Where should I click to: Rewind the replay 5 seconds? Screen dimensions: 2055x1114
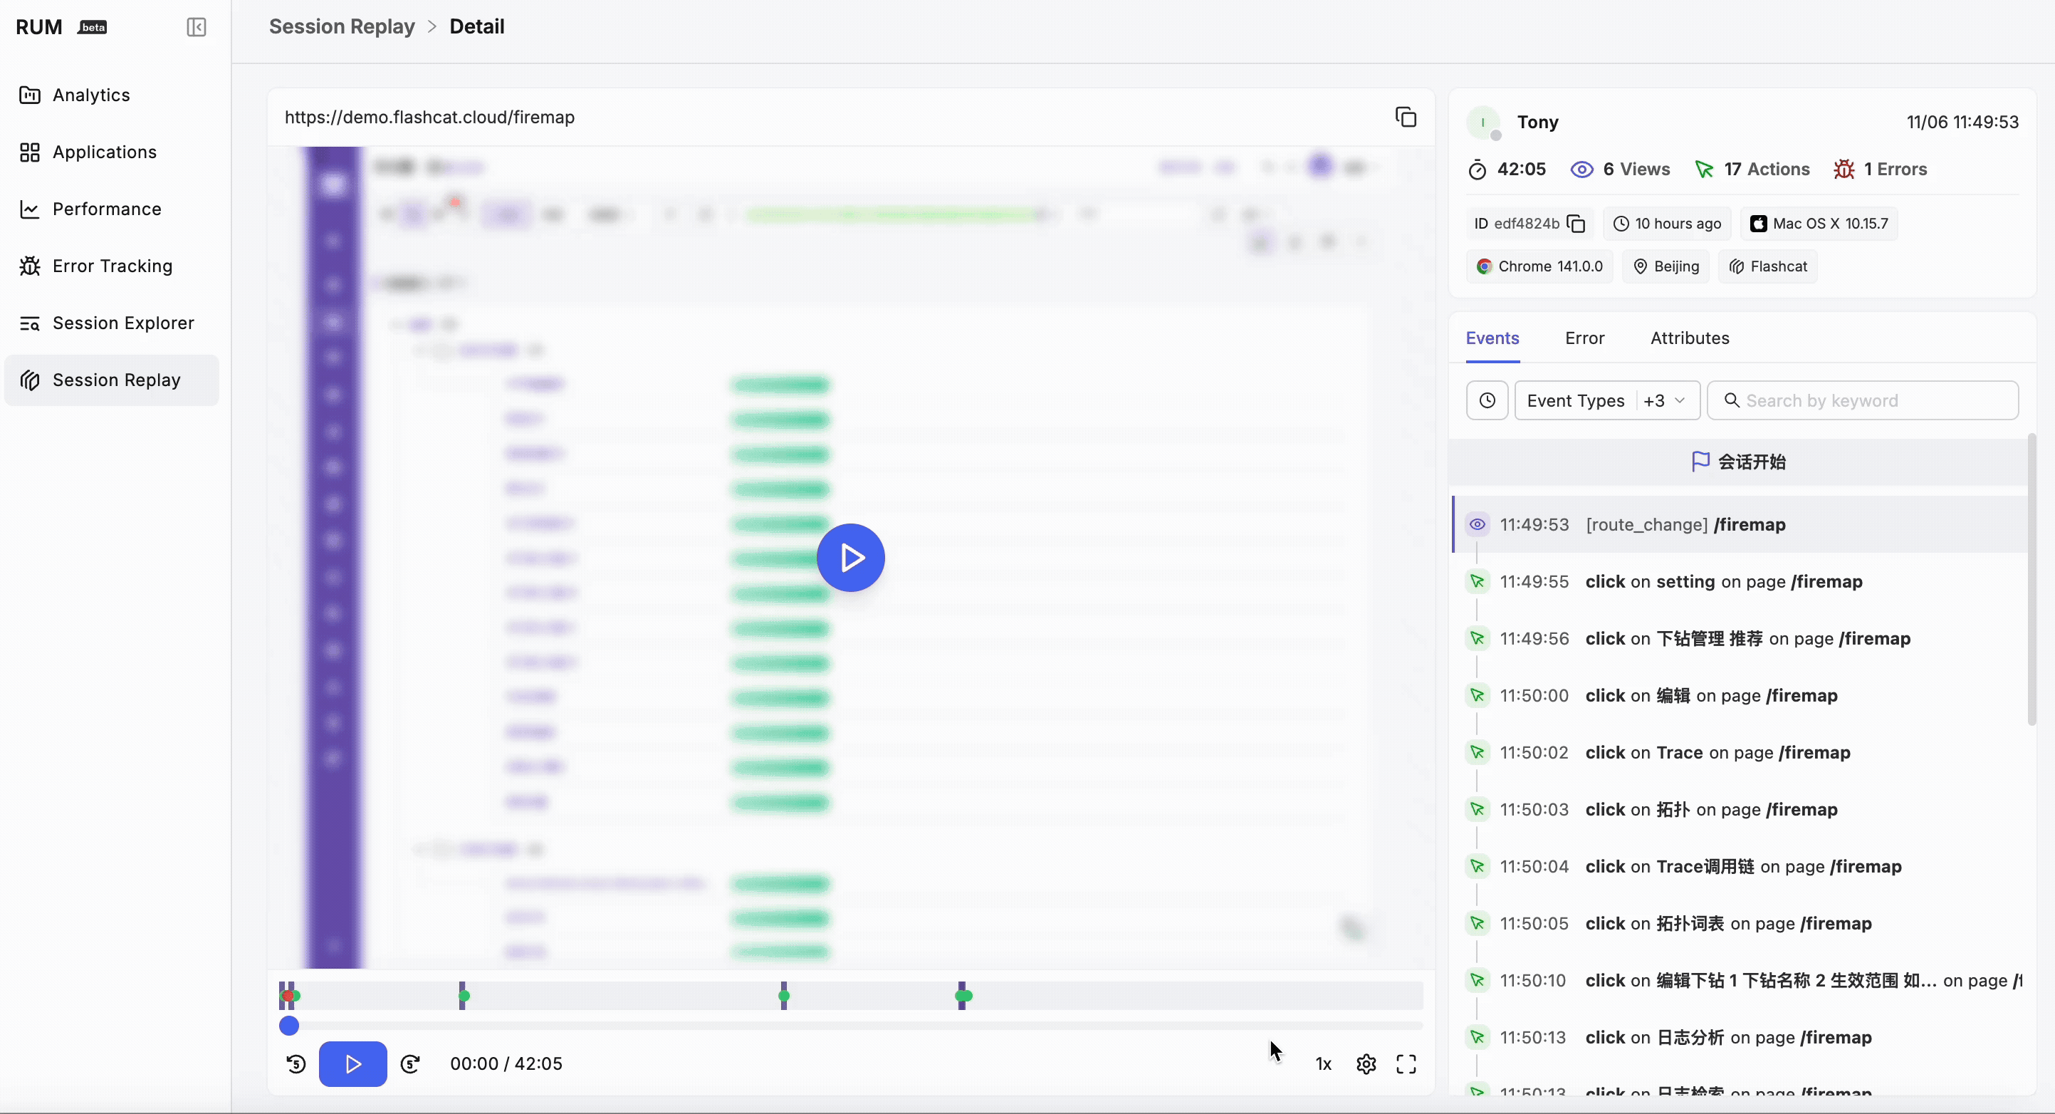pyautogui.click(x=296, y=1063)
